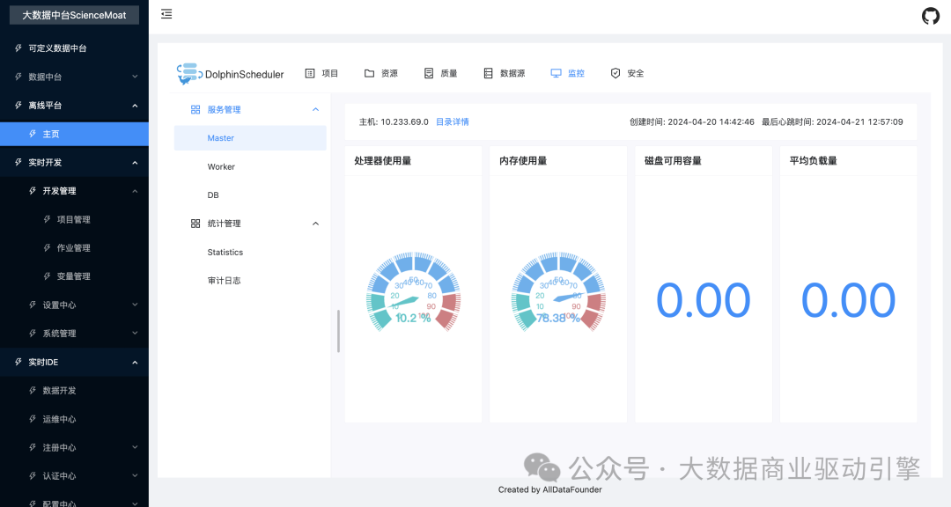Open the 目录详情 link
This screenshot has height=507, width=951.
pyautogui.click(x=453, y=122)
